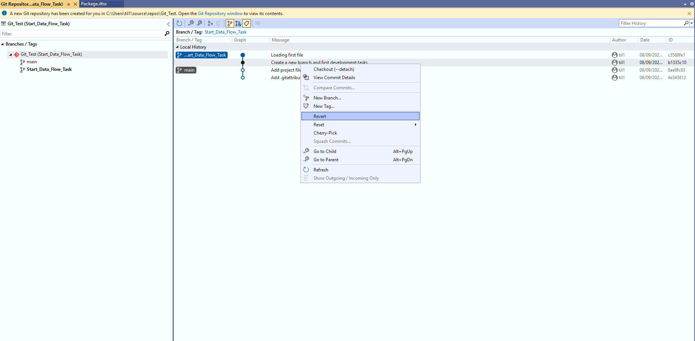695x341 pixels.
Task: Click commit ID c3588fe1
Action: [x=676, y=55]
